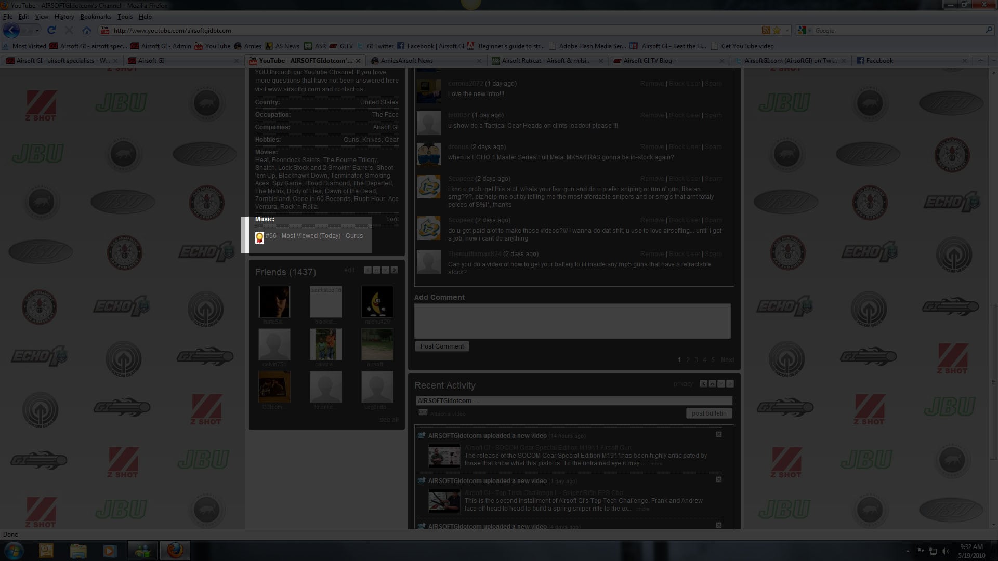The width and height of the screenshot is (998, 561).
Task: Open the Bookmarks menu
Action: [96, 17]
